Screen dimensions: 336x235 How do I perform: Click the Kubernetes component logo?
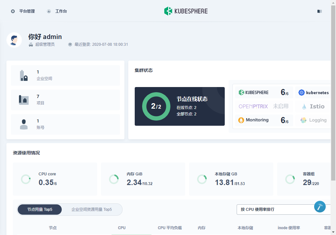(x=313, y=93)
